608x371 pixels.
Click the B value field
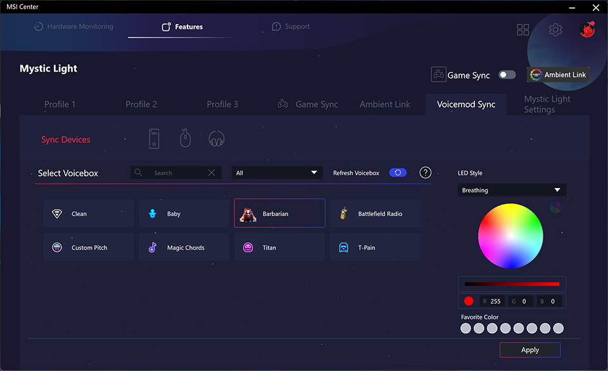(550, 301)
